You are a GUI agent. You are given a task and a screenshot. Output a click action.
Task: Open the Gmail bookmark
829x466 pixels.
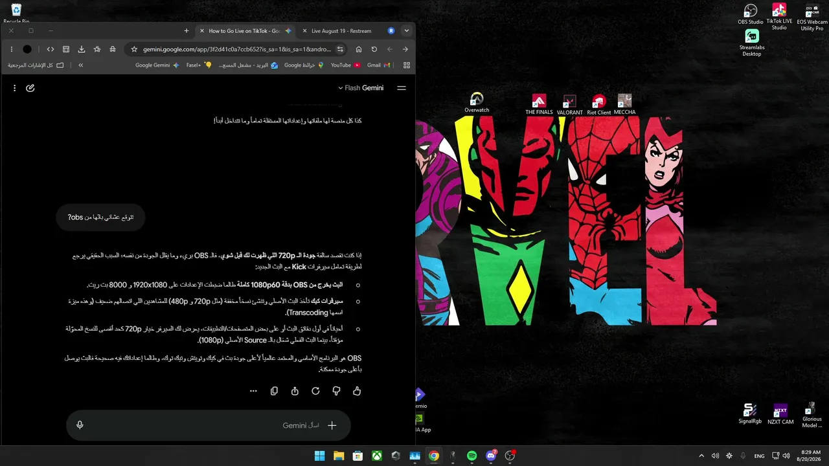(x=378, y=65)
